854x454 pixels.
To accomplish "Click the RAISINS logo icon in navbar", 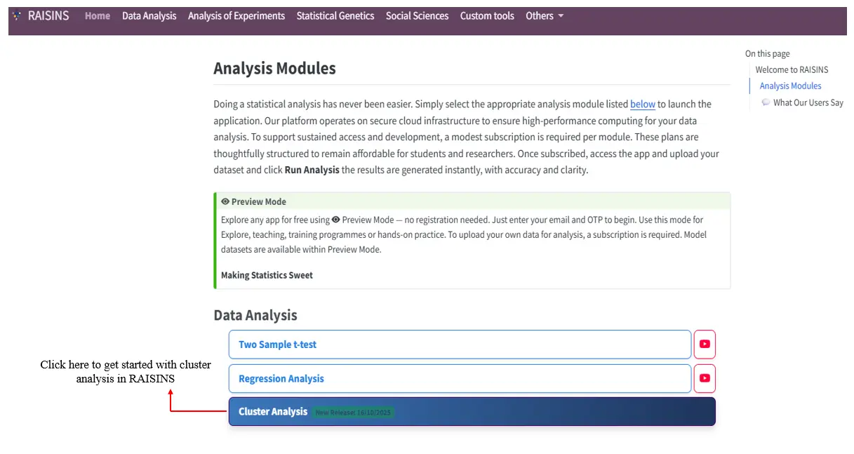I will 17,15.
